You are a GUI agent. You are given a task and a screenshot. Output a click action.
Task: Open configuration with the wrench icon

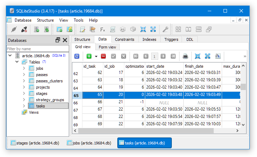165,29
